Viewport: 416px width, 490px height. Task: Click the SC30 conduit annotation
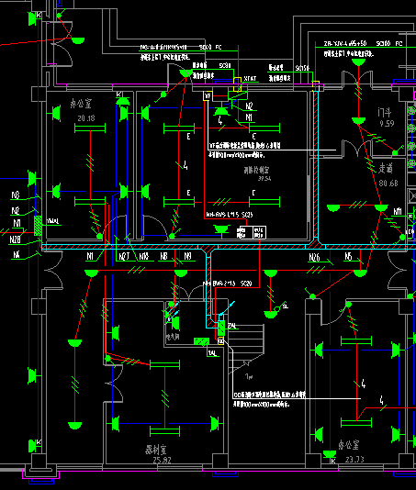tap(225, 66)
